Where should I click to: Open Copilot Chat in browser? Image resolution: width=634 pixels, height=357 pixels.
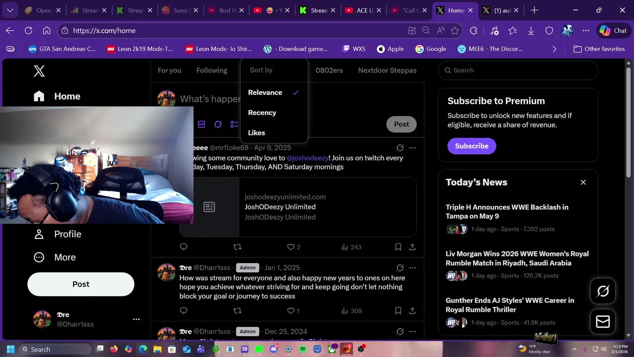613,31
